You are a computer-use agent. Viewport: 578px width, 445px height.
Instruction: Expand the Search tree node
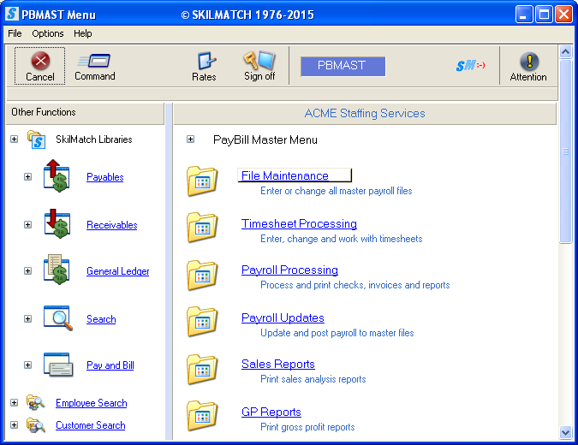27,318
